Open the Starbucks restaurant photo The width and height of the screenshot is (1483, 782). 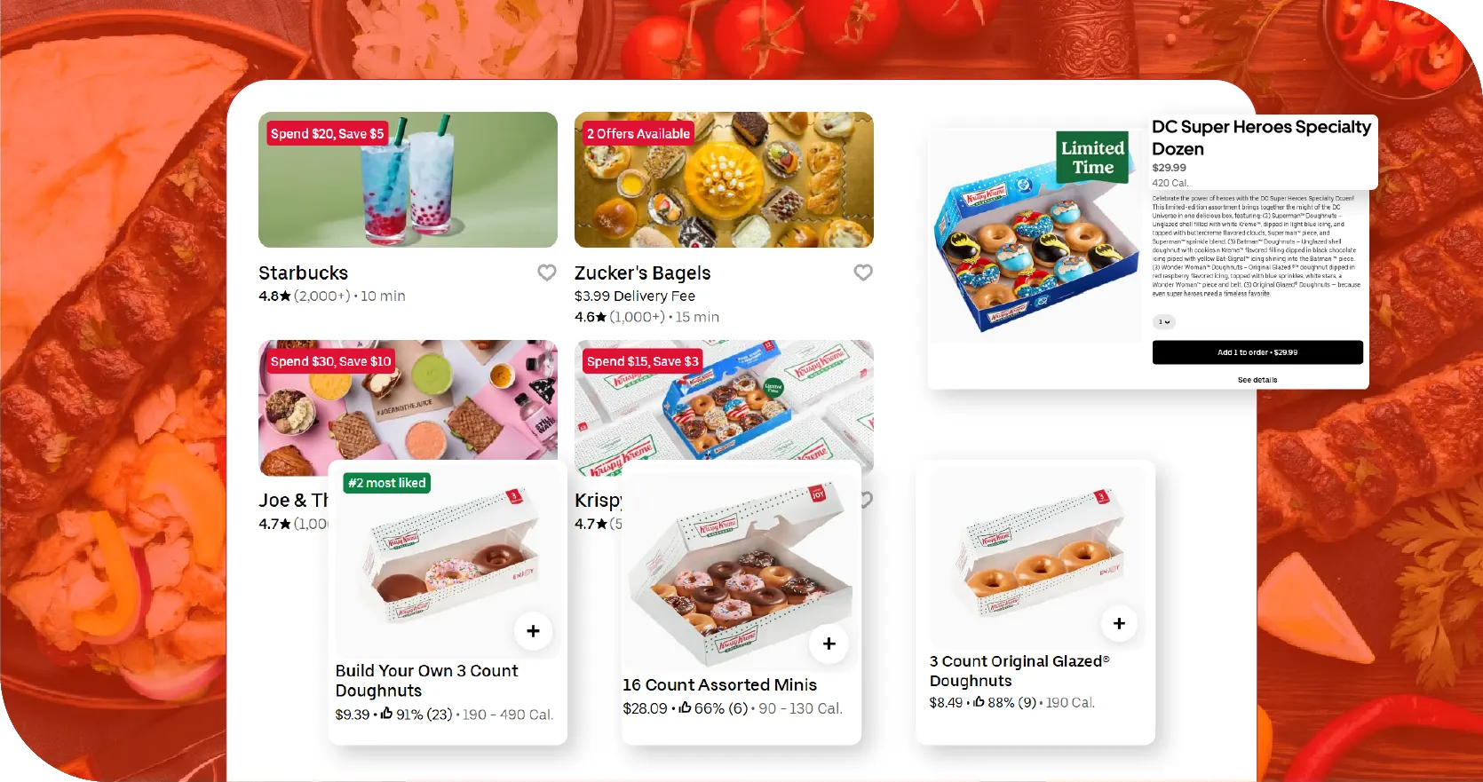pyautogui.click(x=408, y=179)
